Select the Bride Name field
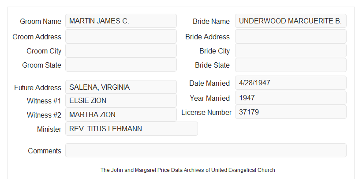The image size is (355, 179). (x=291, y=21)
